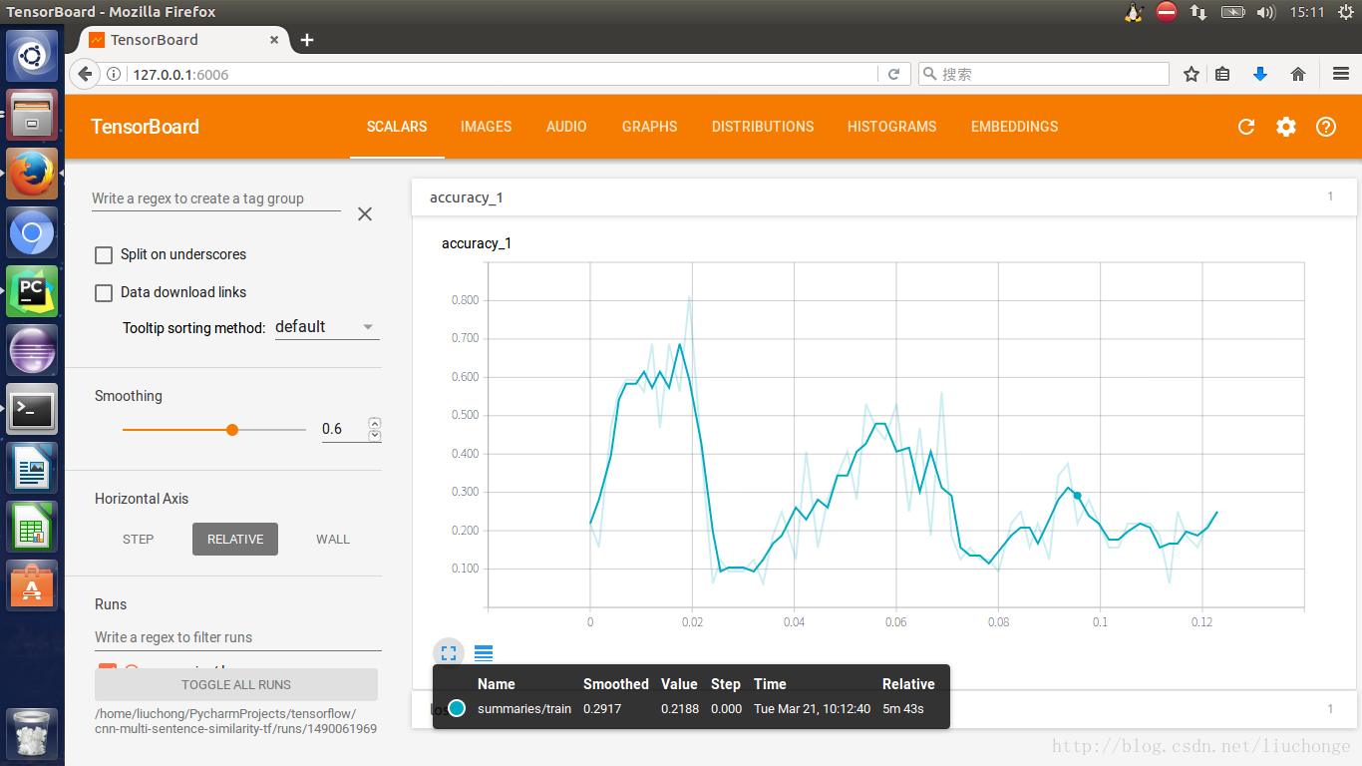Screen dimensions: 1362x766
Task: Open the Terminal from the dock
Action: [32, 409]
